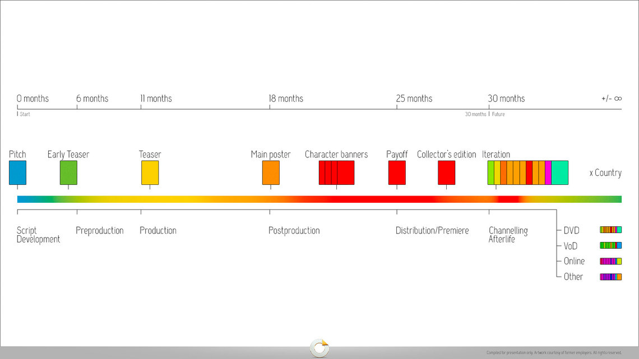Click the Channelling Afterlife phase label
The height and width of the screenshot is (359, 639).
click(508, 235)
